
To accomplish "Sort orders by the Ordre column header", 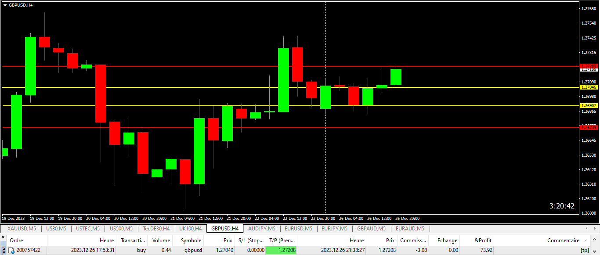I will pyautogui.click(x=27, y=241).
